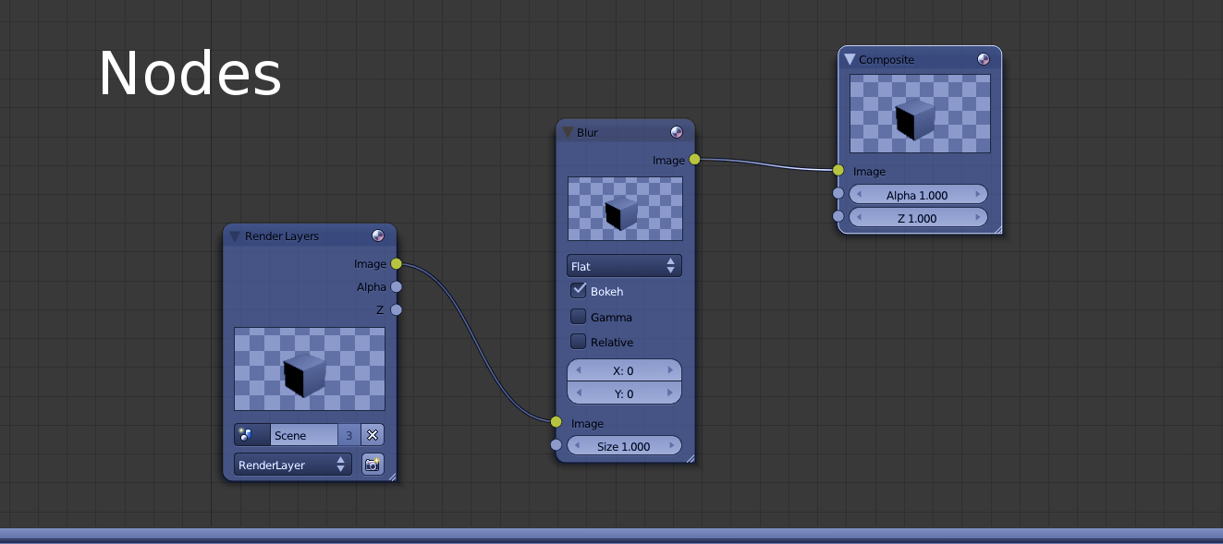Decrease the blur X value with left arrow
Screen dimensions: 1223x544
coord(578,370)
